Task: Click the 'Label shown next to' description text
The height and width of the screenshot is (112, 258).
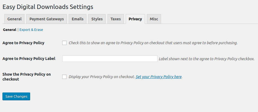Action: pyautogui.click(x=206, y=59)
